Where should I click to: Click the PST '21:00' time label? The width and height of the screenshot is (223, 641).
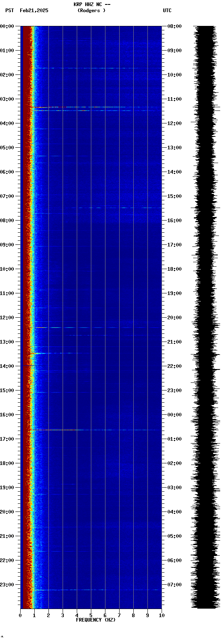click(7, 536)
